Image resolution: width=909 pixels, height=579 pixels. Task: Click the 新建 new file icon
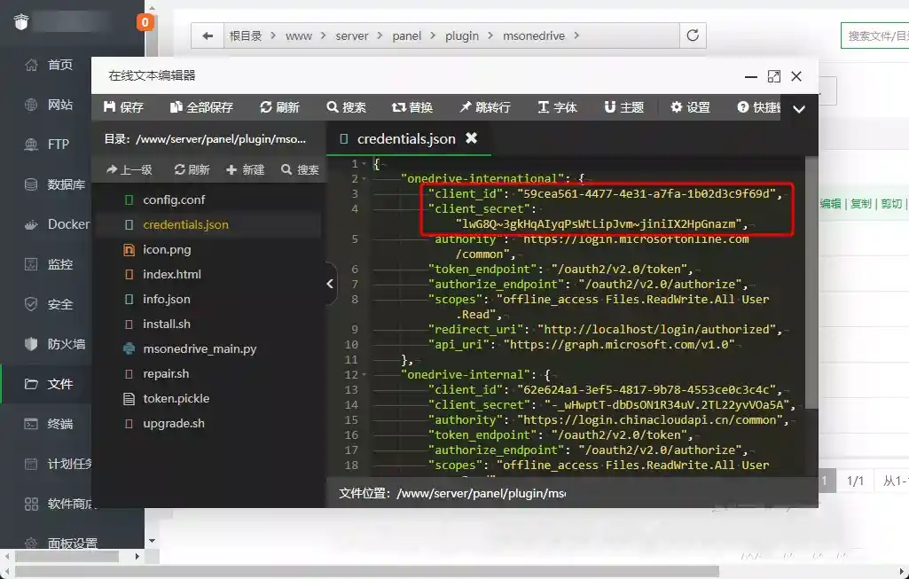coord(246,168)
